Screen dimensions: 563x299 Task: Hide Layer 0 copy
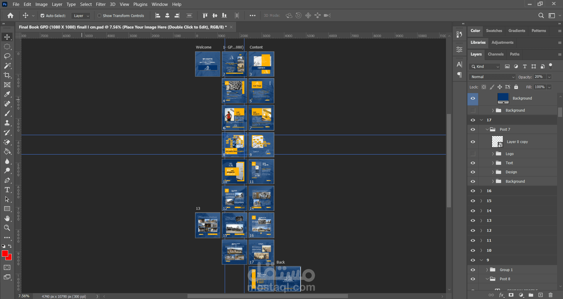473,142
